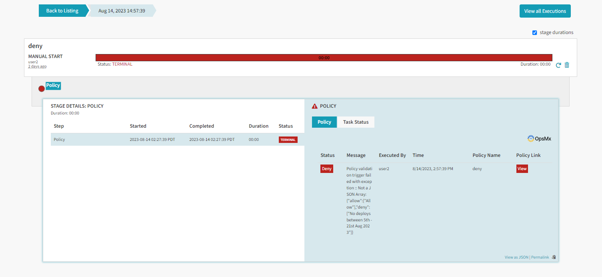Click the OpsMx gear logo
The height and width of the screenshot is (277, 602).
(531, 138)
